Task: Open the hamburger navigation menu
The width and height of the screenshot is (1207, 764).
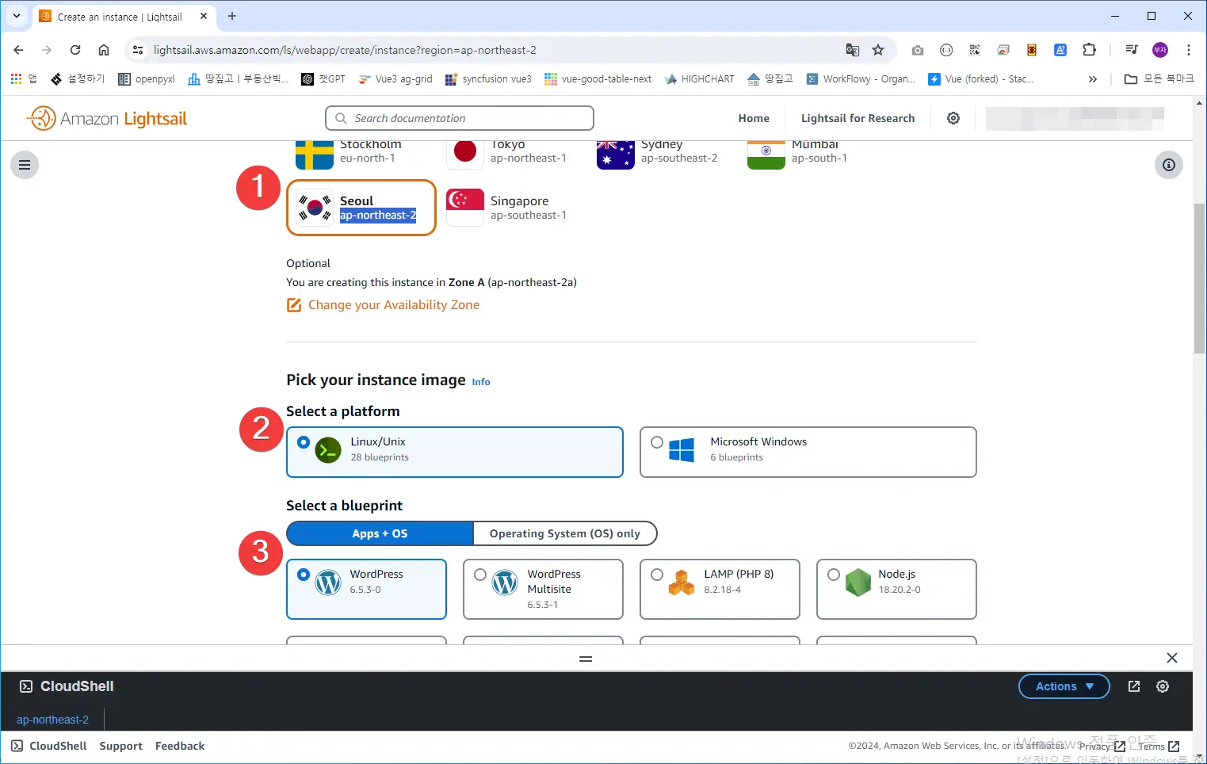Action: click(x=25, y=165)
